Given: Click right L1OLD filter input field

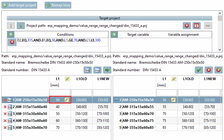Looking at the screenshot, I should (188, 93).
